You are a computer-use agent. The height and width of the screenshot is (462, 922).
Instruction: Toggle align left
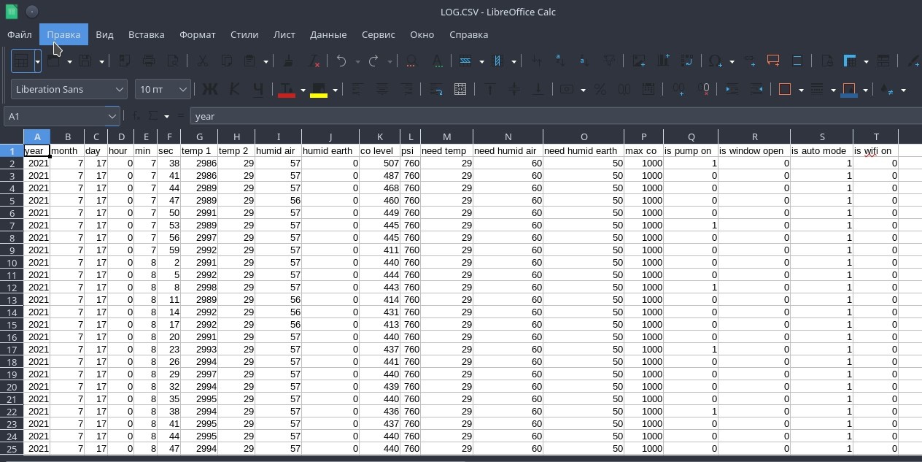pos(357,89)
